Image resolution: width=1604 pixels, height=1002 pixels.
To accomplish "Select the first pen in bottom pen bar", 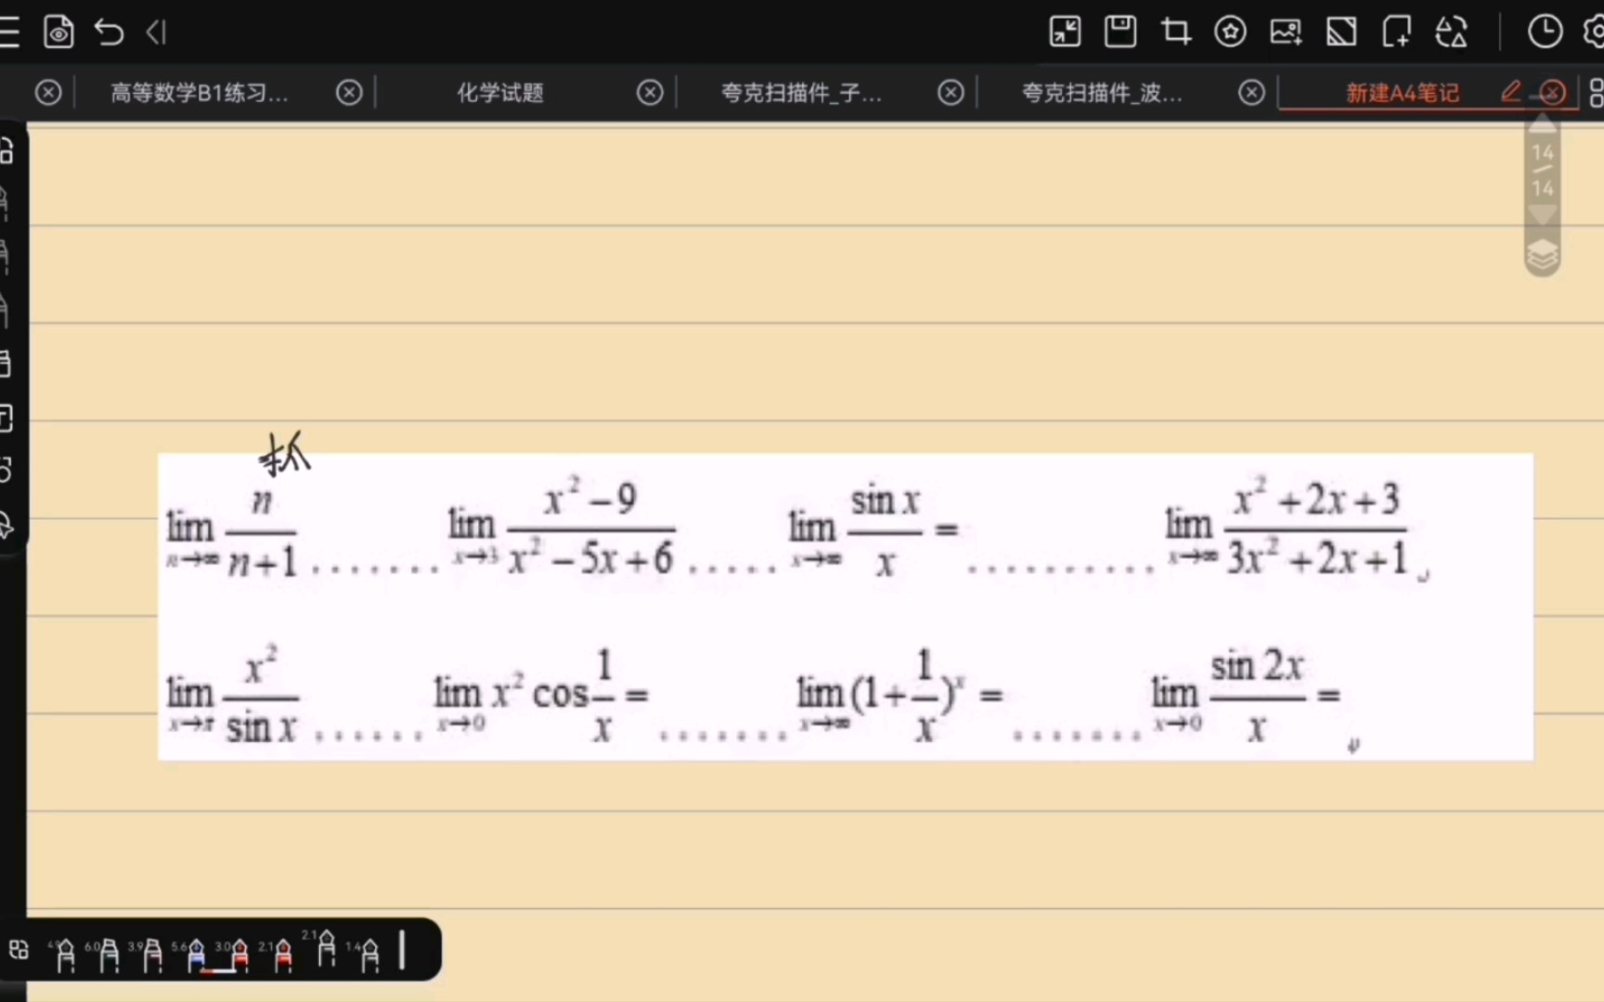I will click(x=65, y=954).
